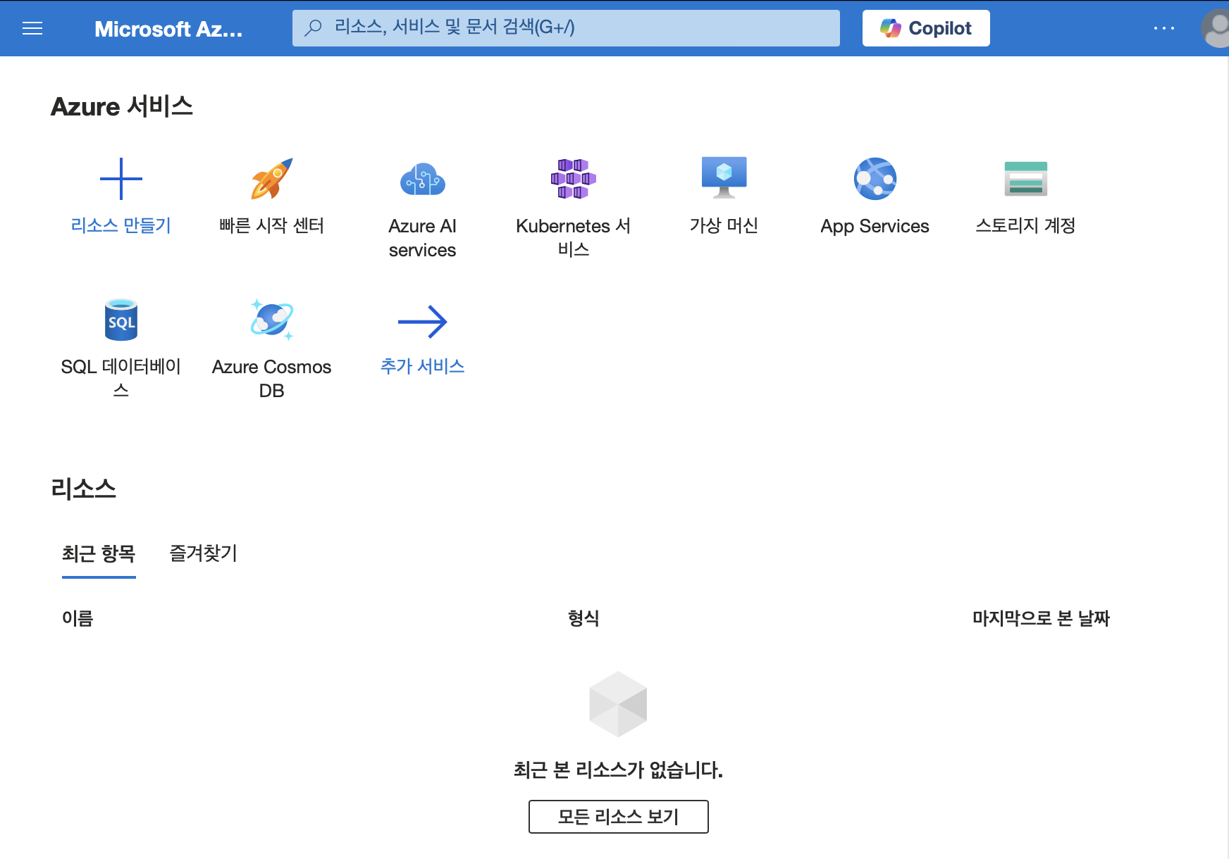Image resolution: width=1229 pixels, height=859 pixels.
Task: Click the magnifier search icon
Action: click(x=313, y=27)
